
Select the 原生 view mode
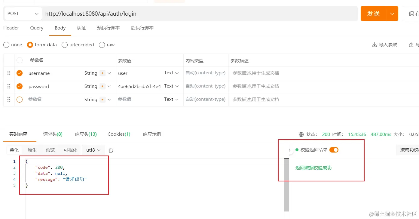[32, 150]
